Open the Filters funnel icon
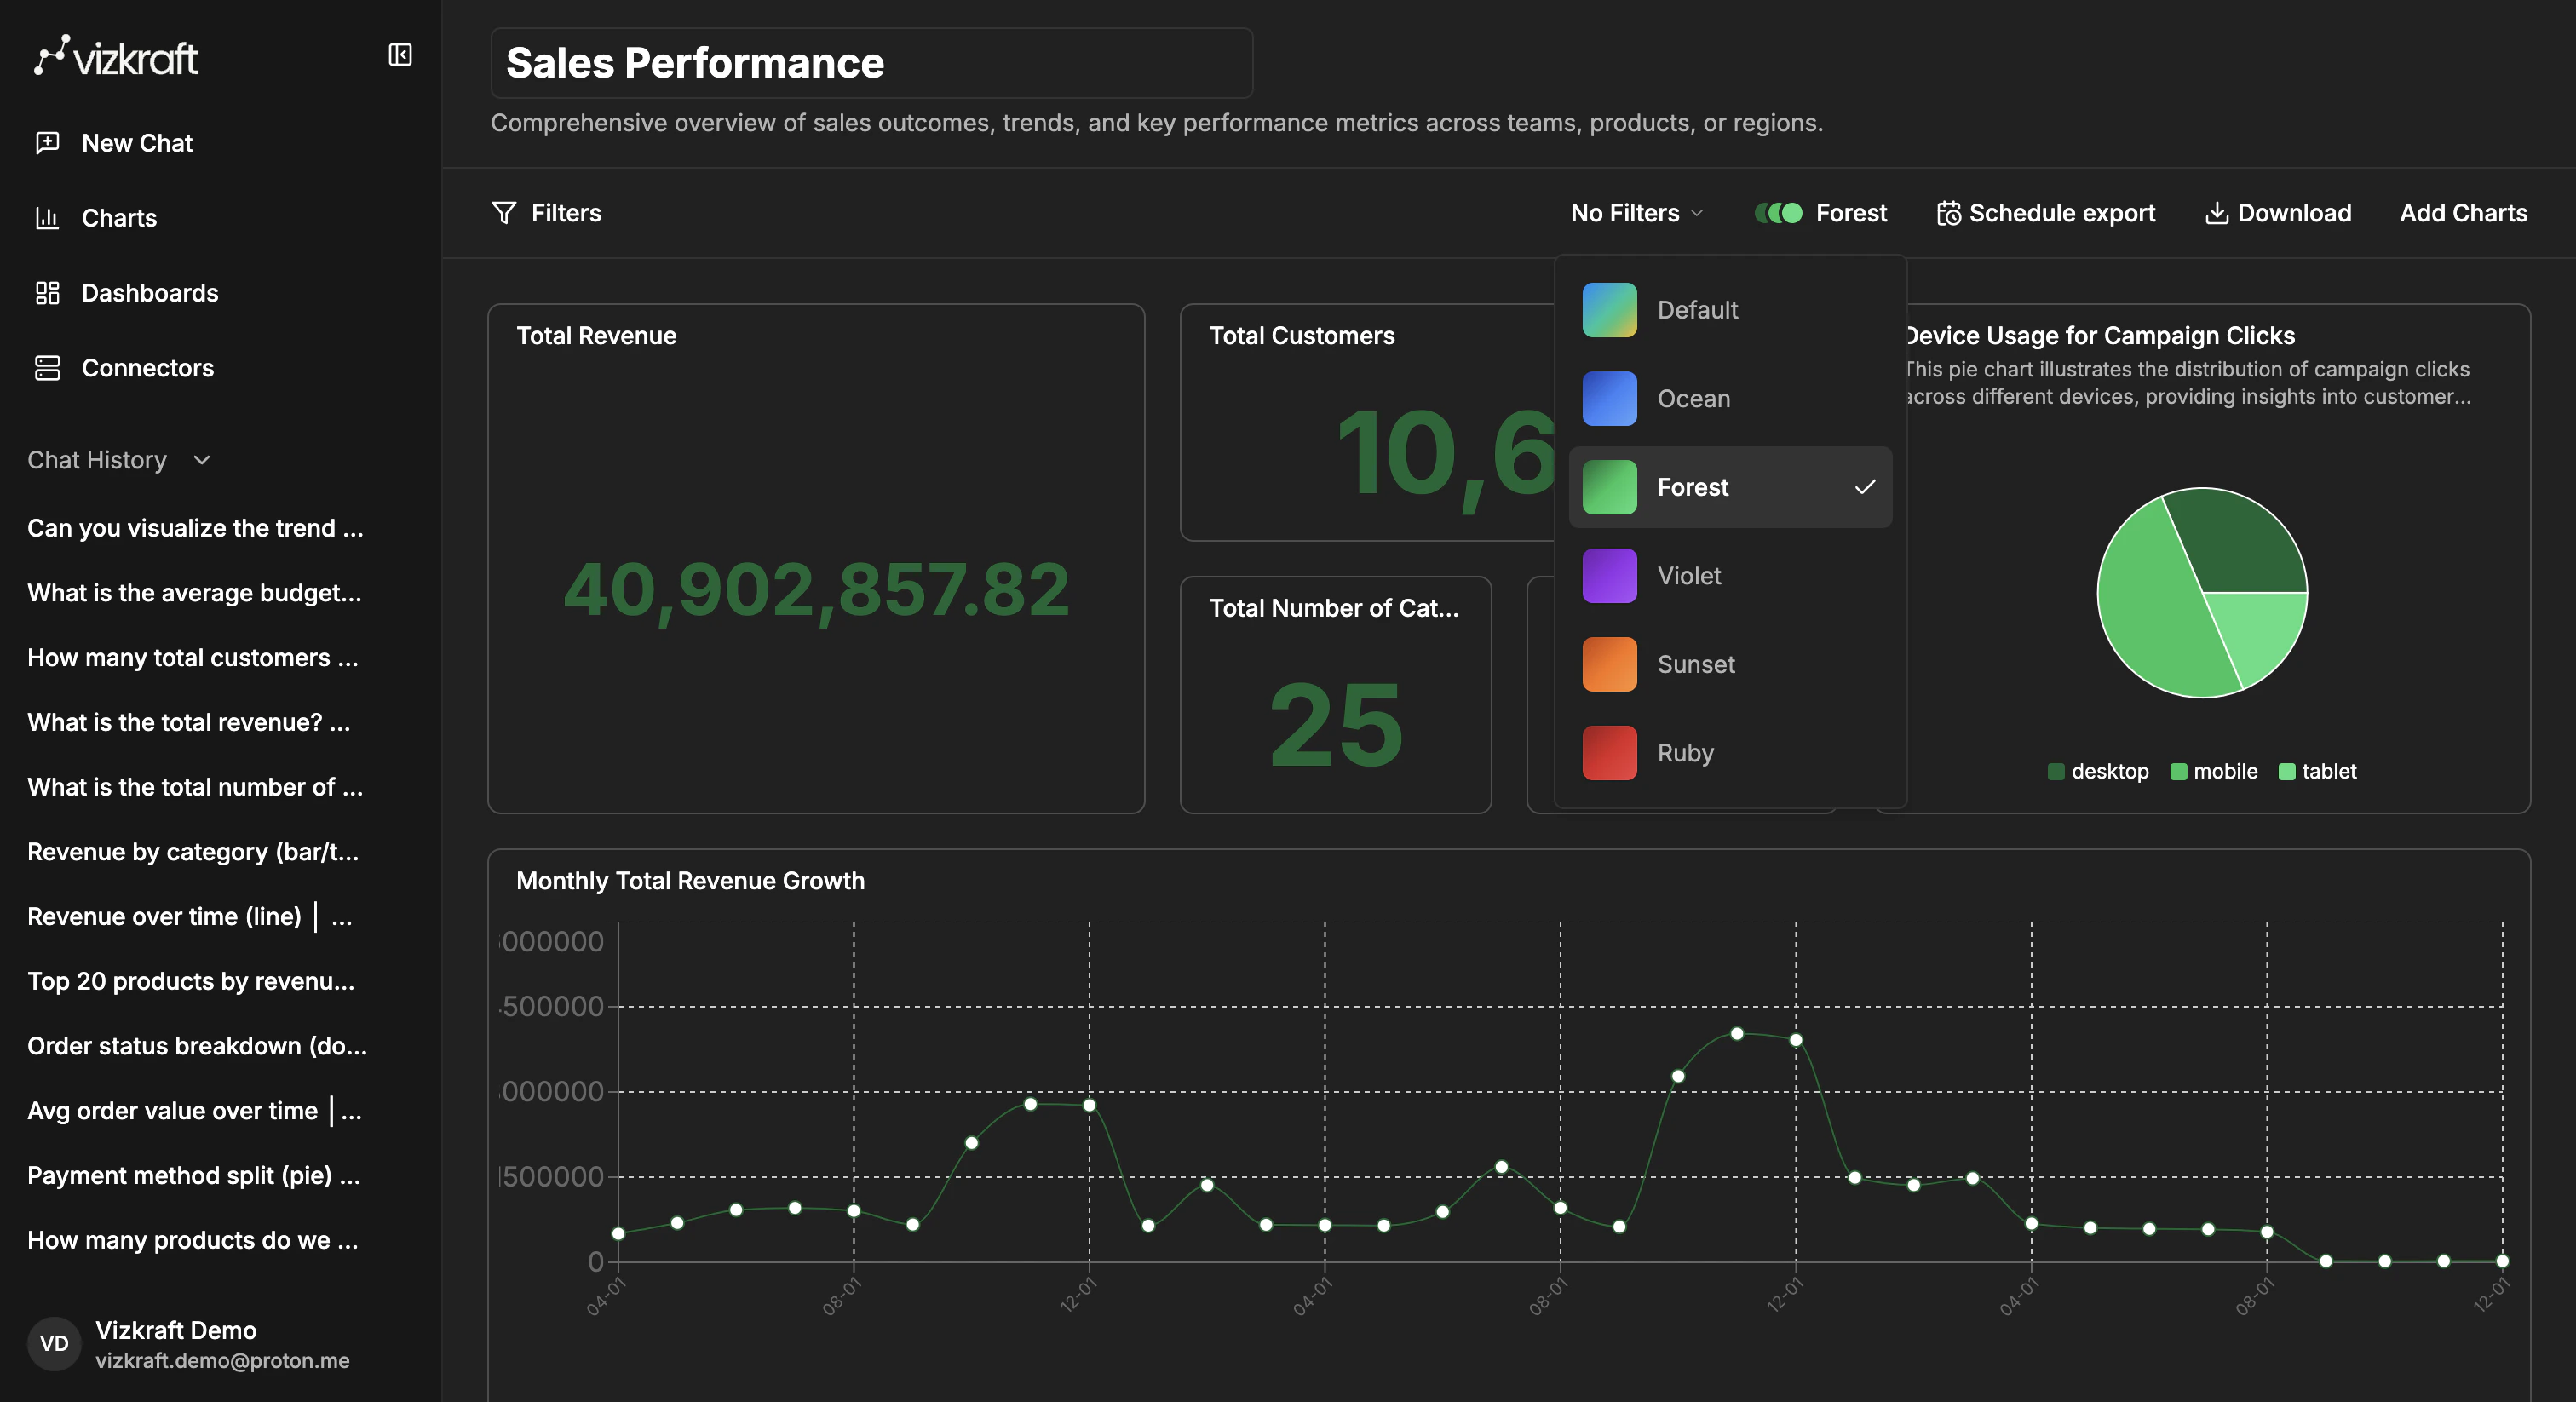Image resolution: width=2576 pixels, height=1402 pixels. [x=505, y=212]
